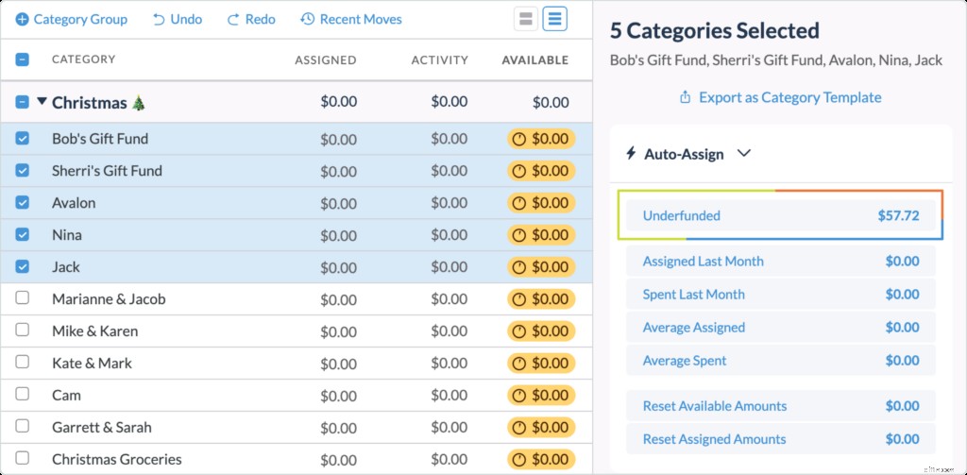Image resolution: width=967 pixels, height=475 pixels.
Task: Click the Export as Category Template icon
Action: coord(685,97)
